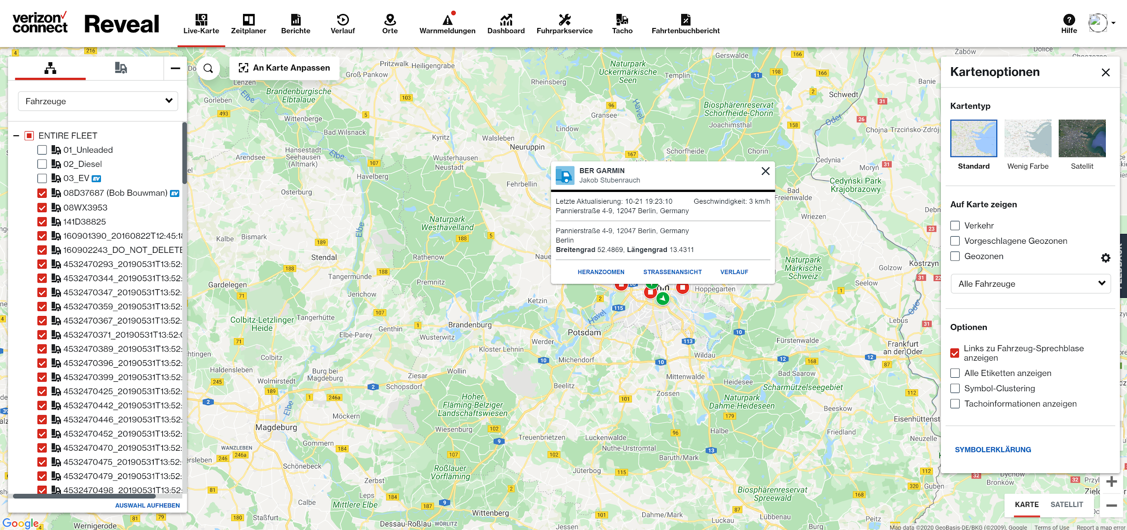Image resolution: width=1127 pixels, height=530 pixels.
Task: Click the Verizon Connect logo
Action: pyautogui.click(x=40, y=23)
